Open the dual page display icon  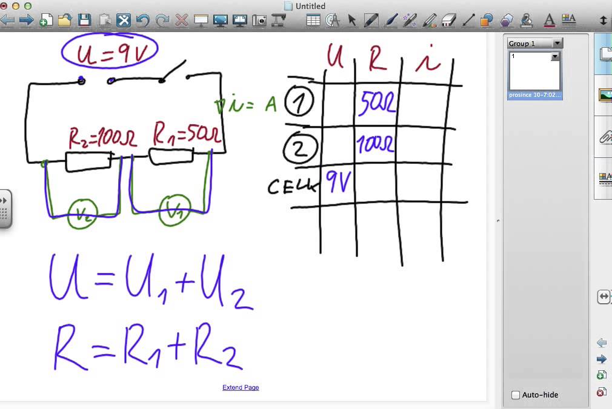click(x=239, y=20)
